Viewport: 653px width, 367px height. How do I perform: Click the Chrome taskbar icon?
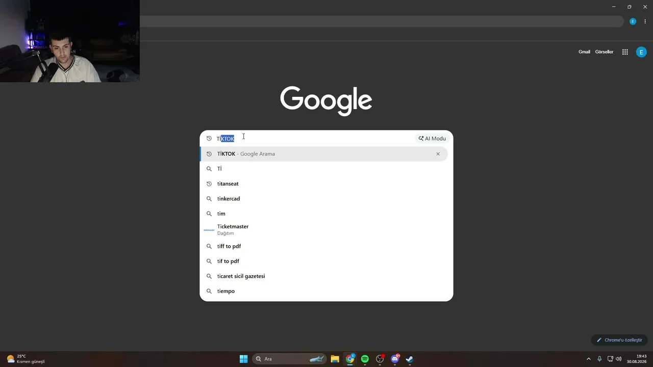[x=350, y=359]
